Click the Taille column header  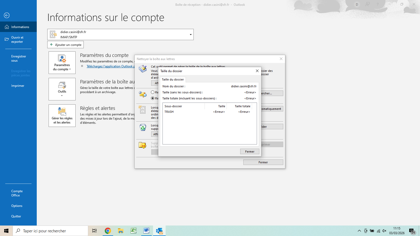(x=216, y=106)
